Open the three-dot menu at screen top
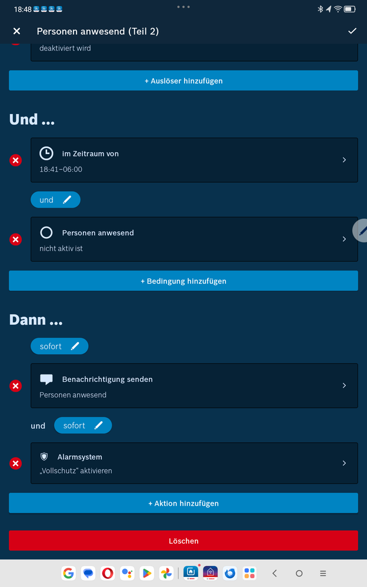The width and height of the screenshot is (367, 587). (183, 7)
